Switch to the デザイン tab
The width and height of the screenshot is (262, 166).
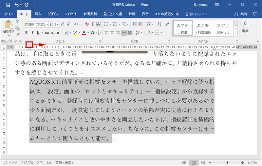[x=53, y=14]
